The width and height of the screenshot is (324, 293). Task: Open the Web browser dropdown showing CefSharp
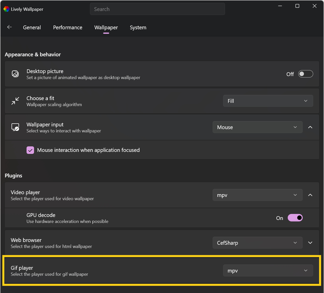[x=257, y=243]
